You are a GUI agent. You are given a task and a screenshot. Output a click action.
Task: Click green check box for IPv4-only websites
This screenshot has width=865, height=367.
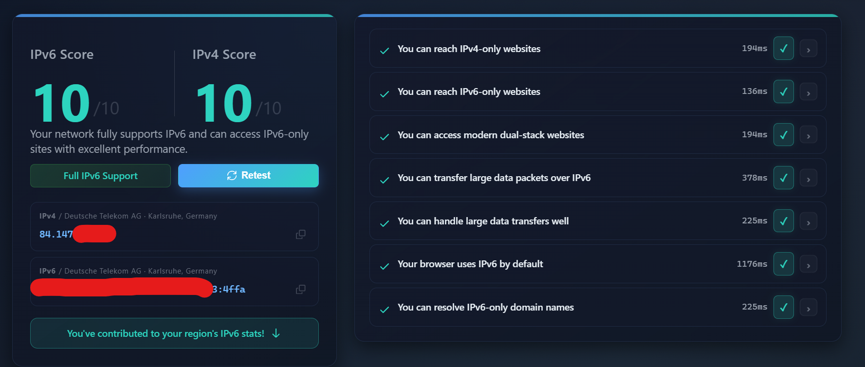[783, 49]
